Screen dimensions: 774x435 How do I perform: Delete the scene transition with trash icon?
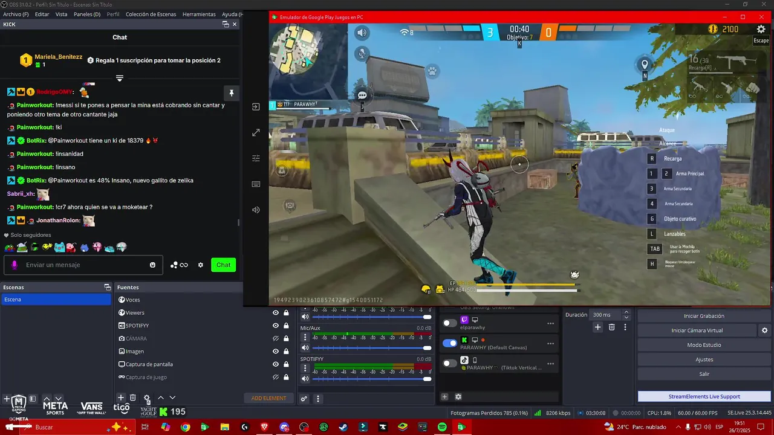coord(611,327)
